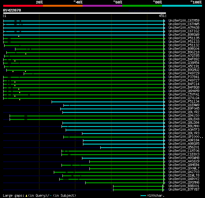Screen dimensions: 205x198
Task: Click the UniRef100_Q9LYR2 label
Action: pos(184,112)
